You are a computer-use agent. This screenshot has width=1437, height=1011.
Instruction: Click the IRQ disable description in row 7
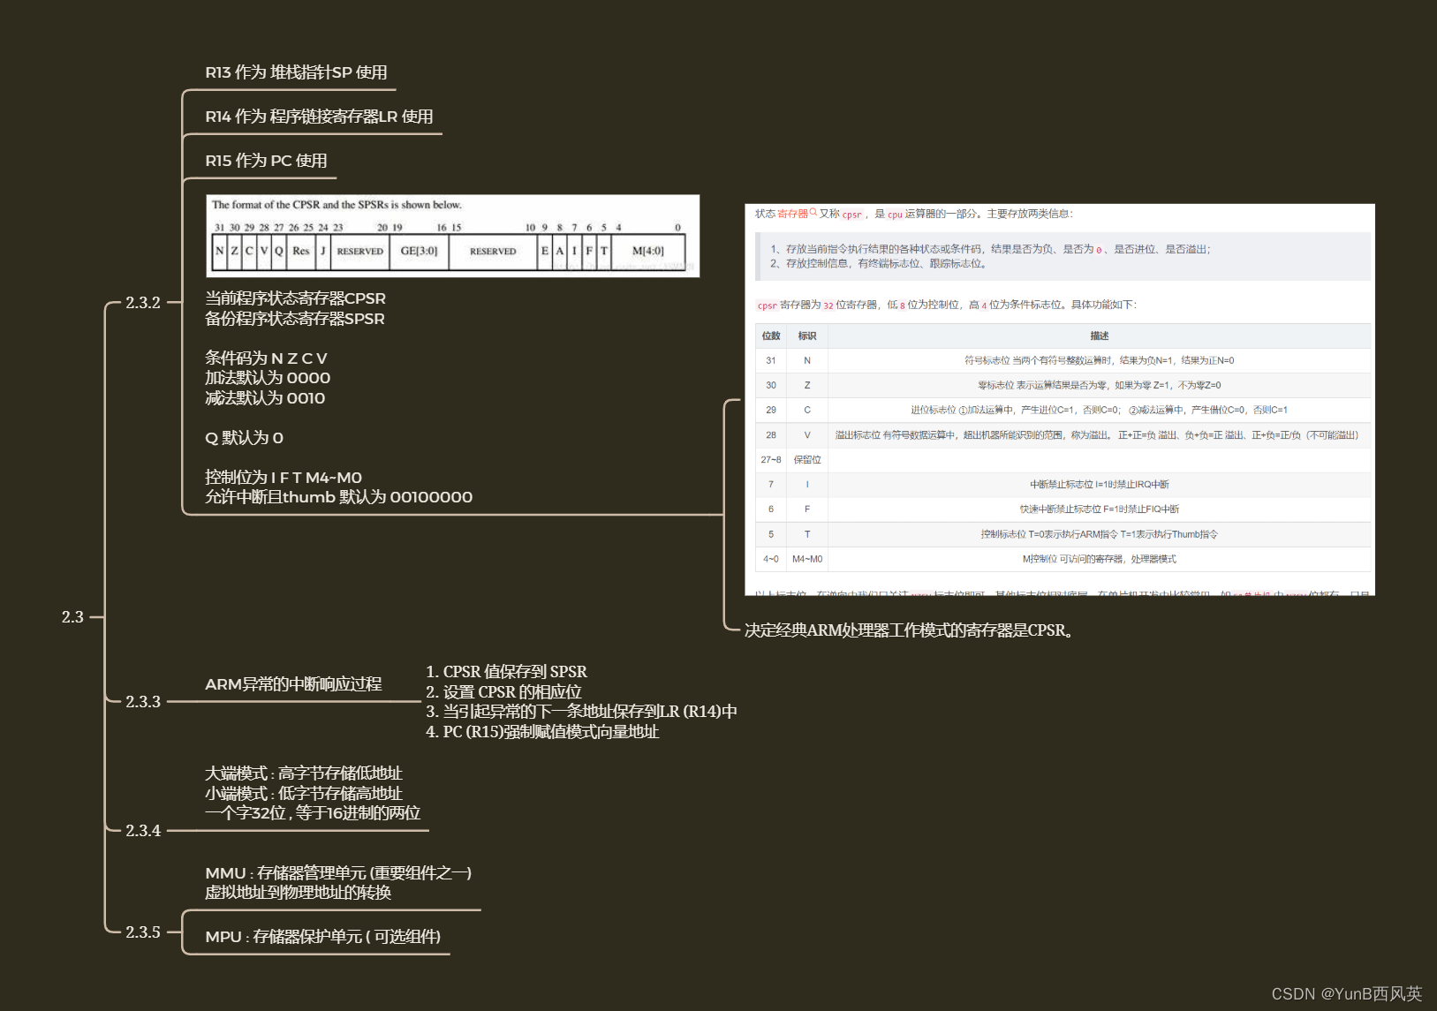tap(1099, 485)
